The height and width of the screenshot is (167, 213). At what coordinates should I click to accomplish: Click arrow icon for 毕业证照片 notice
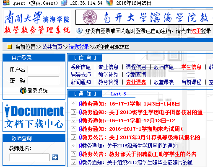(x=73, y=162)
